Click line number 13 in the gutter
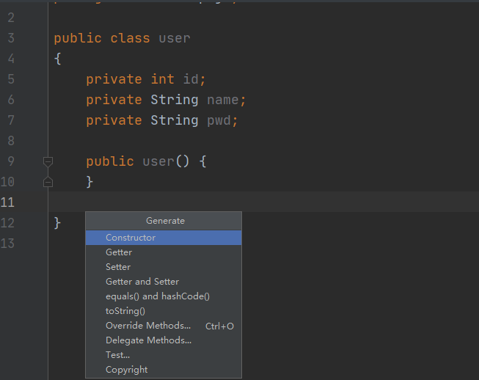Viewport: 479px width, 380px height. tap(7, 244)
